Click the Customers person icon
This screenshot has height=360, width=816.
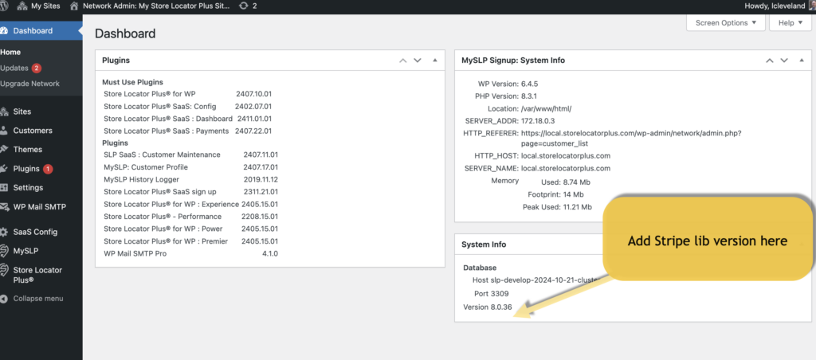pos(4,130)
